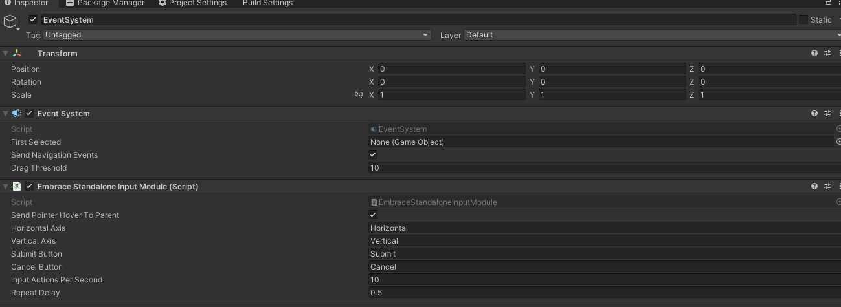Toggle the Static checkbox
841x307 pixels.
(803, 20)
